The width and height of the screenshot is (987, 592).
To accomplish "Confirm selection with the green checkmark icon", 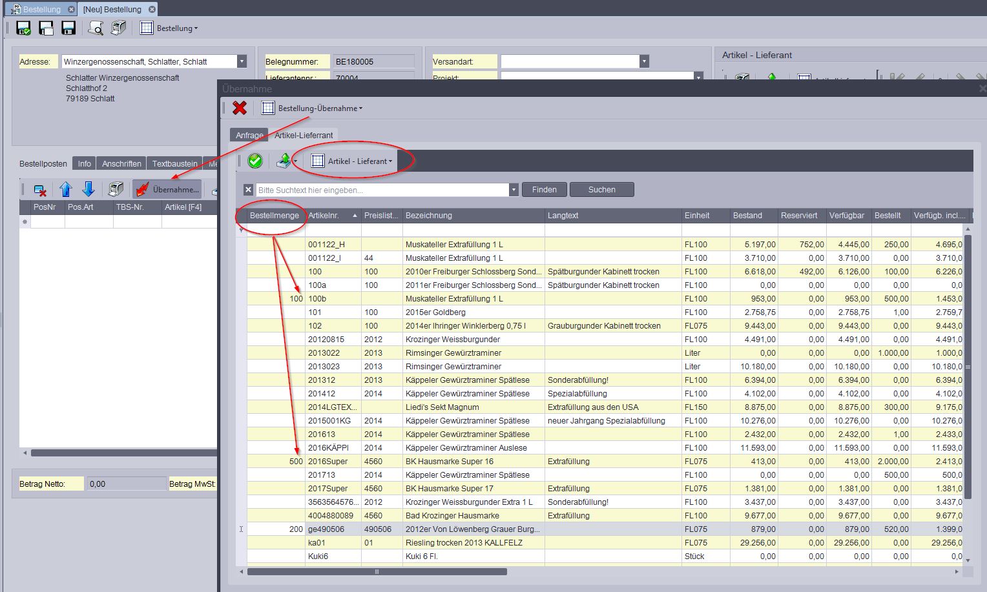I will coord(255,161).
